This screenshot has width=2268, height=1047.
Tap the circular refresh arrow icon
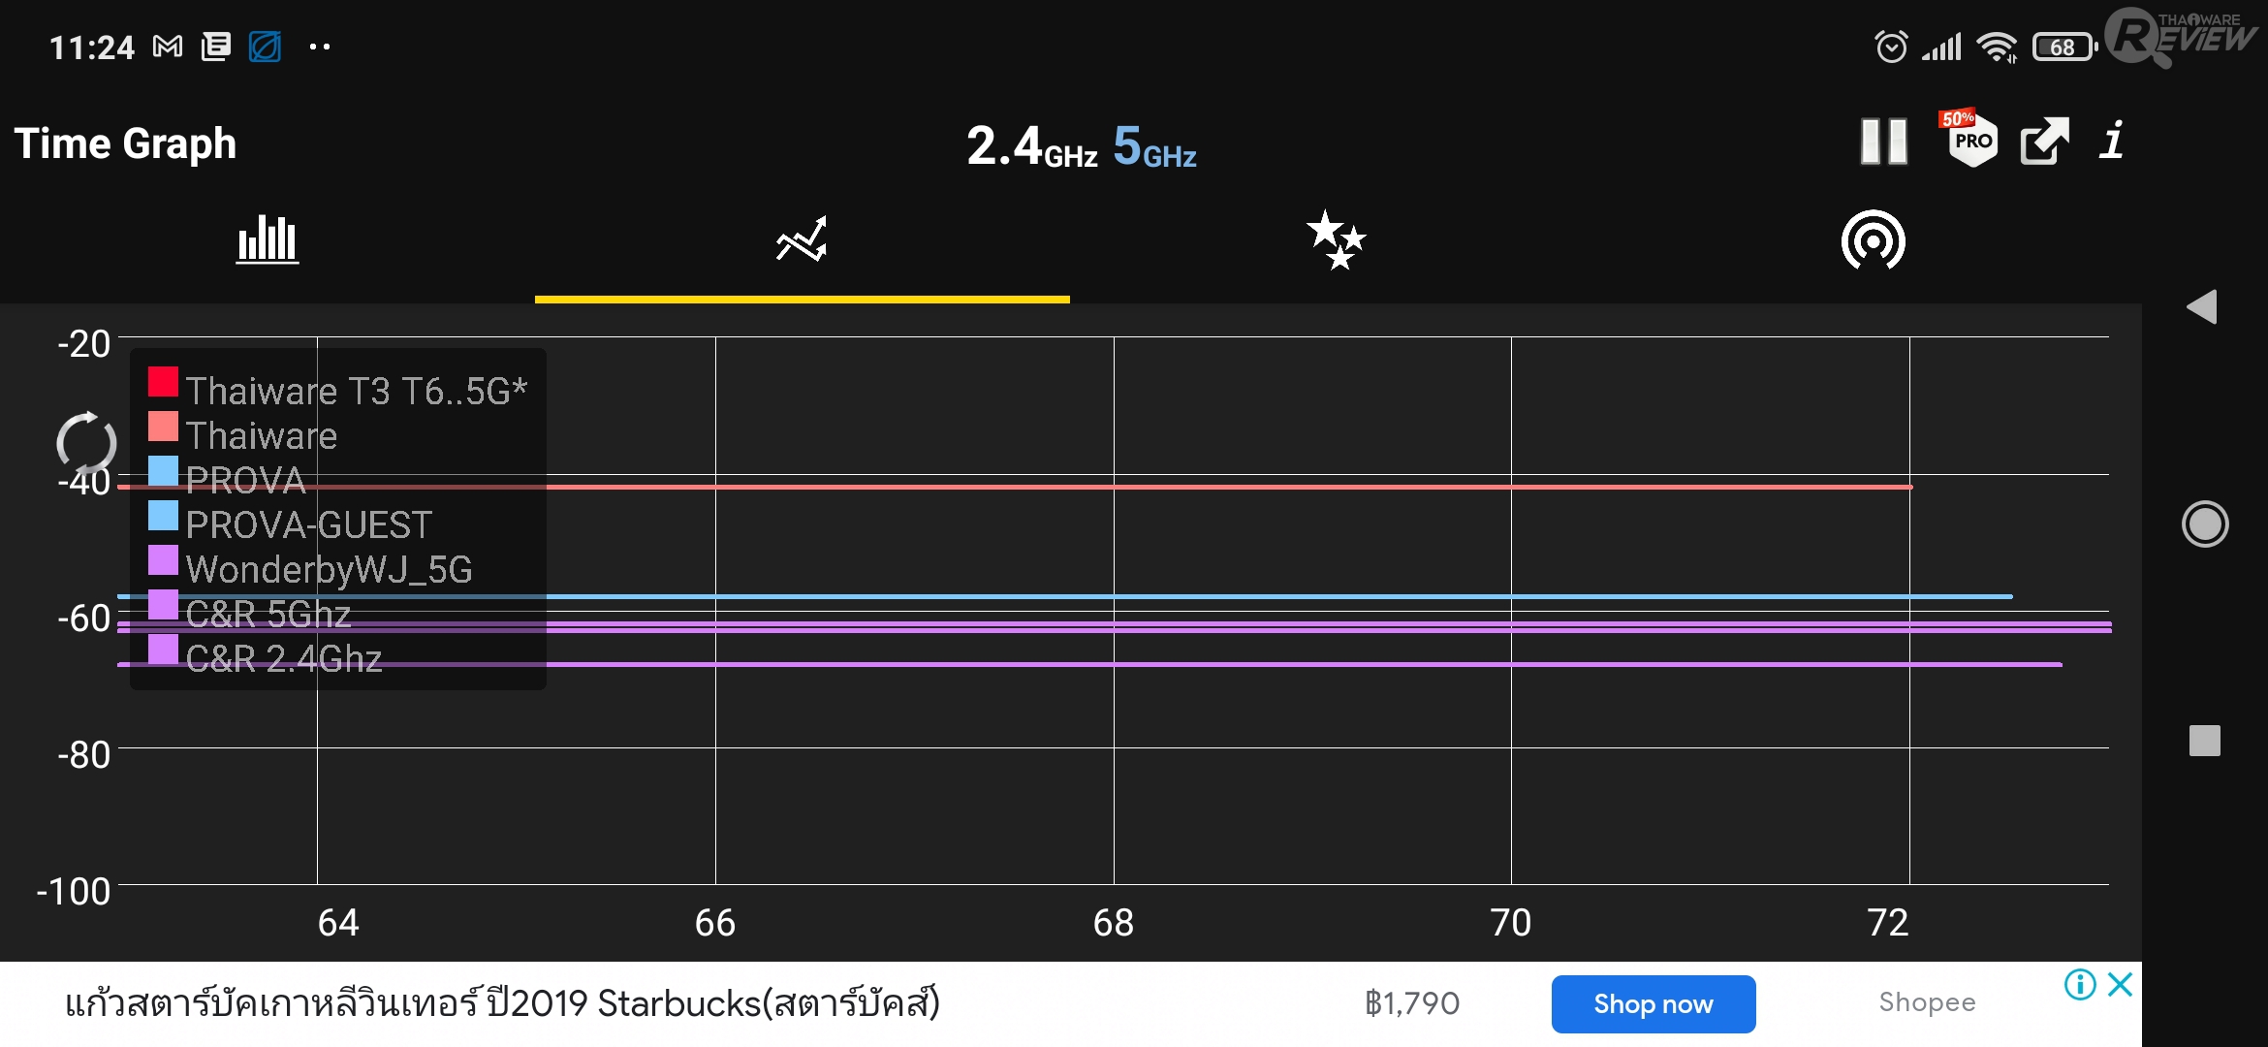coord(86,442)
